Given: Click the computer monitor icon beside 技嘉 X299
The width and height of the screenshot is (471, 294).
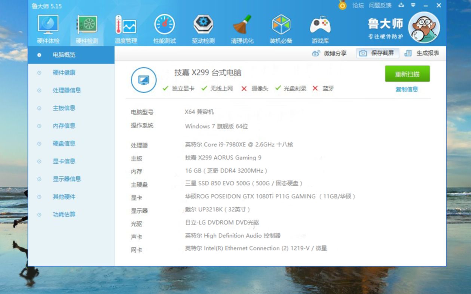Looking at the screenshot, I should pos(144,80).
